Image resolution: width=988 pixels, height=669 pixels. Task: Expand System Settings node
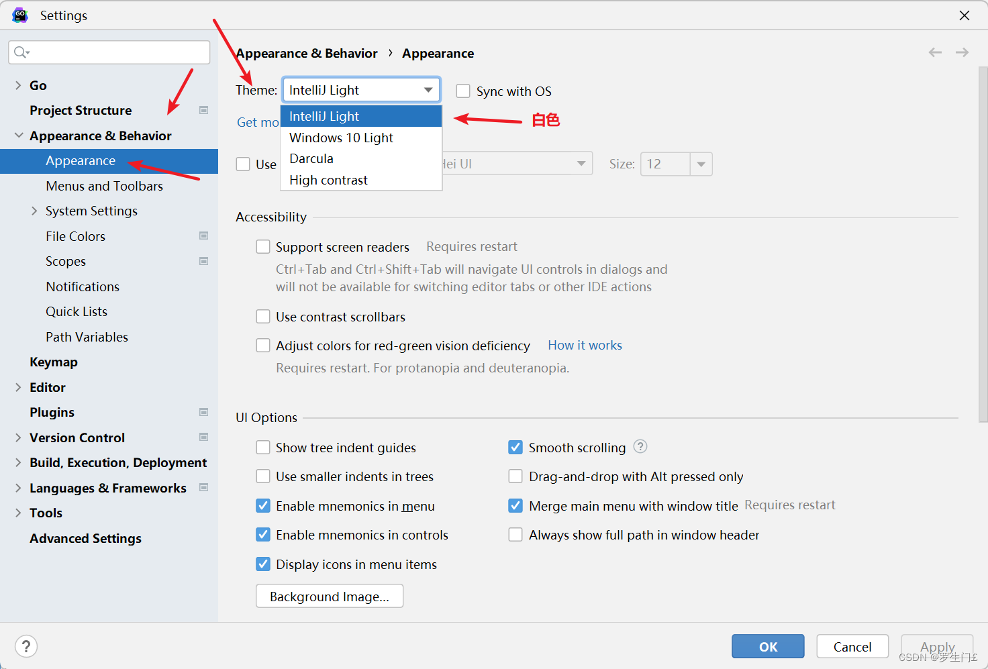click(34, 211)
